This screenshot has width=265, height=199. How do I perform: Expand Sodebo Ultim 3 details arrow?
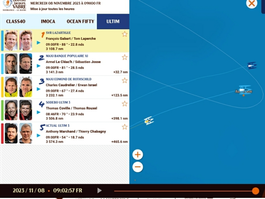click(39, 112)
